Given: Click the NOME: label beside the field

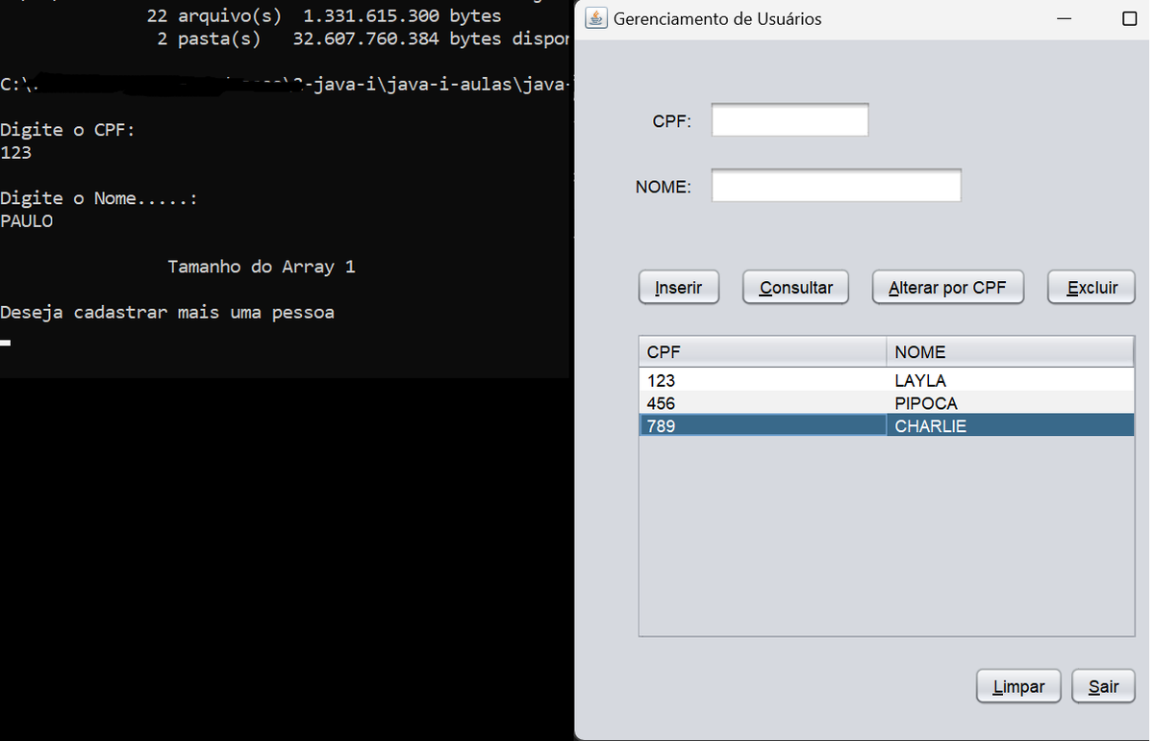Looking at the screenshot, I should tap(664, 187).
